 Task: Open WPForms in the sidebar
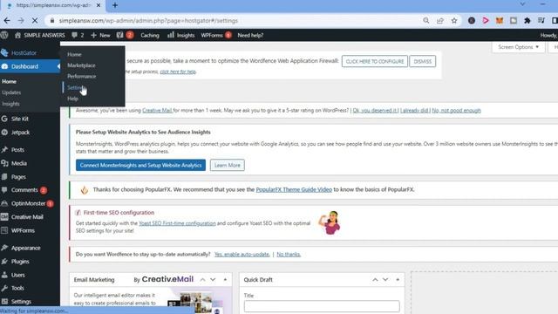pos(23,230)
